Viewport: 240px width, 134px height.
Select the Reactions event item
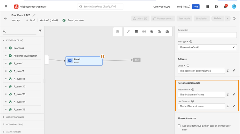click(22, 48)
